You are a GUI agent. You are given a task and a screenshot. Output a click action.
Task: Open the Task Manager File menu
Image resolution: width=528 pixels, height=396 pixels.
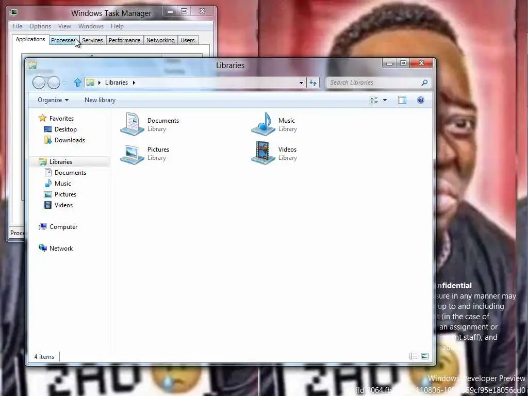point(18,26)
